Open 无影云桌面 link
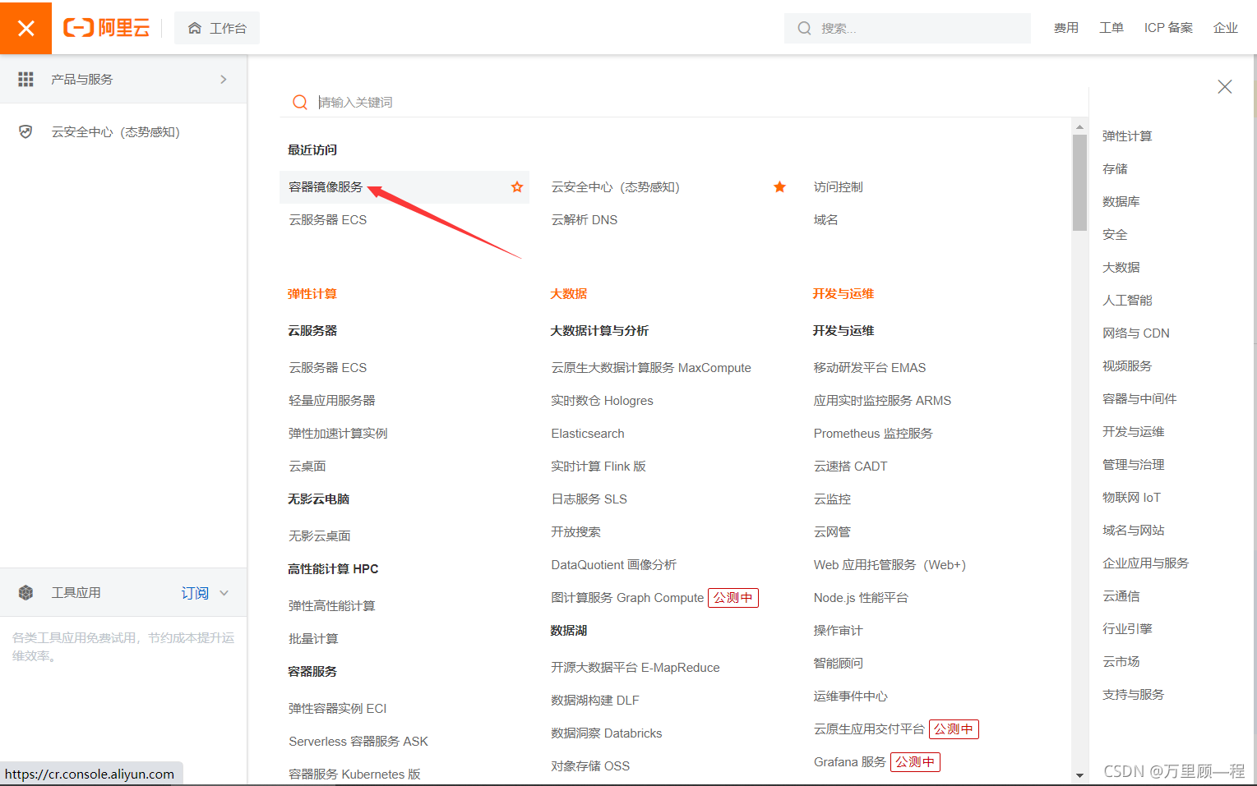This screenshot has width=1257, height=786. click(x=320, y=536)
